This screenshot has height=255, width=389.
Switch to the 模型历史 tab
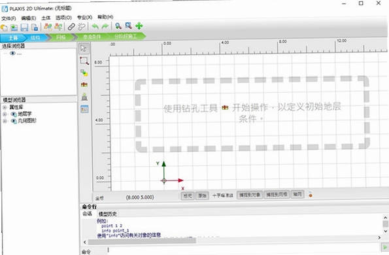(x=107, y=214)
